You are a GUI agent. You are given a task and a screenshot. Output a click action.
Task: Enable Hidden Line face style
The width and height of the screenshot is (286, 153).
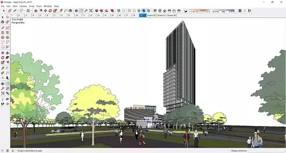pos(134,11)
